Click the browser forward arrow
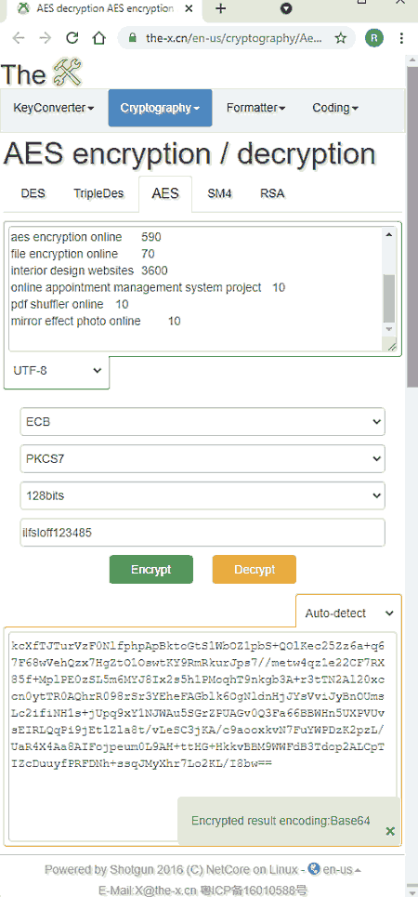The width and height of the screenshot is (418, 897). 46,38
